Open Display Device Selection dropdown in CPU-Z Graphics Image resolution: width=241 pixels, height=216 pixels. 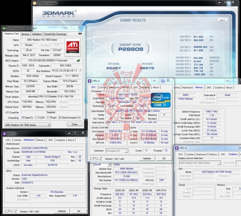[200, 163]
